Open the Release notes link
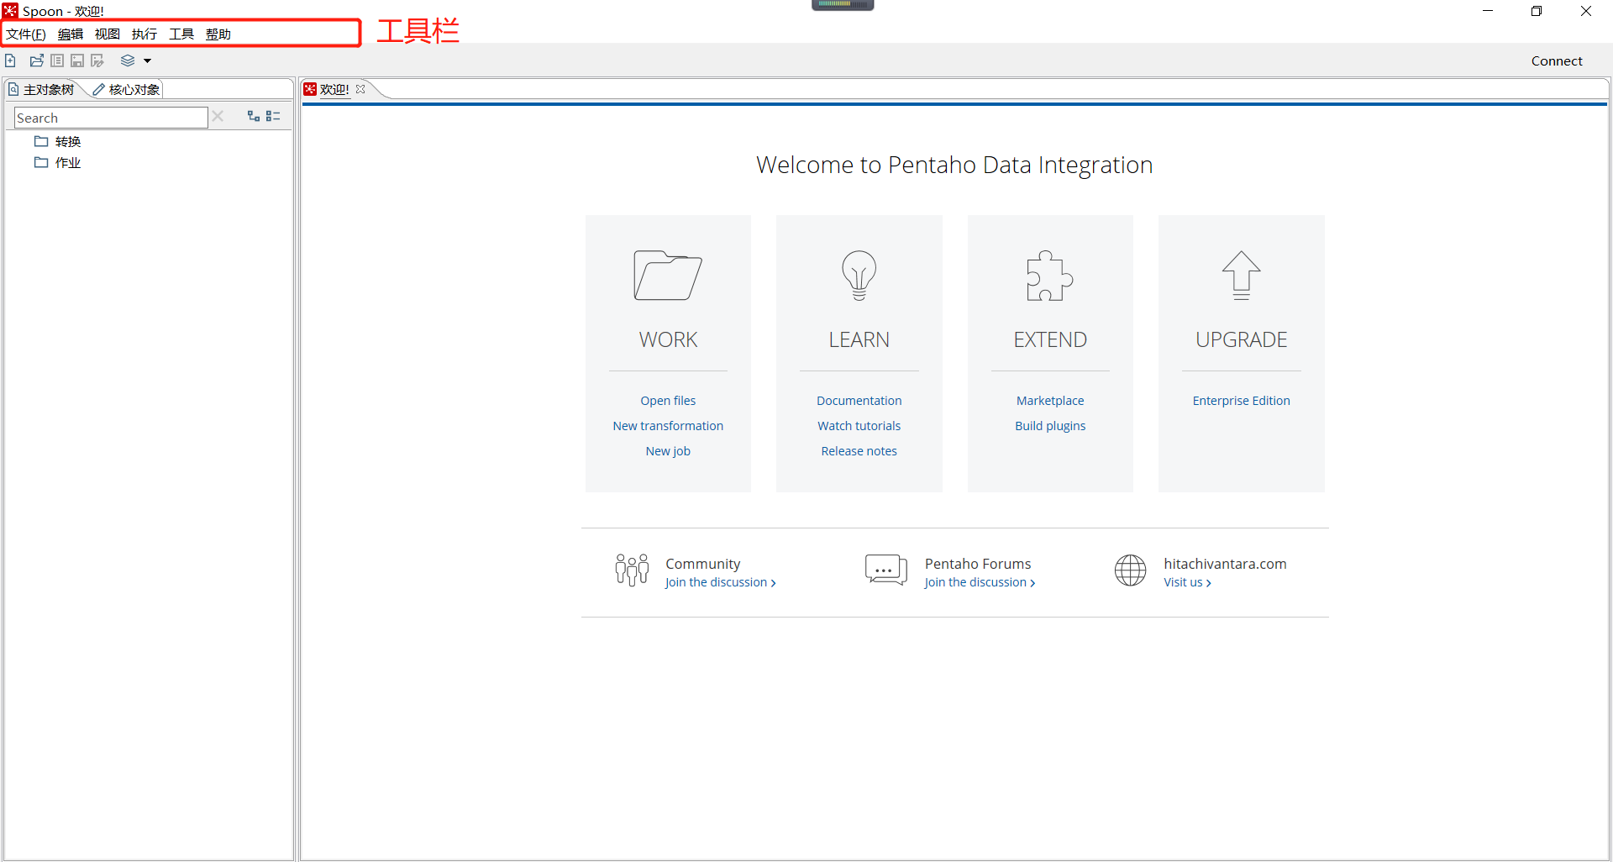 pos(859,451)
